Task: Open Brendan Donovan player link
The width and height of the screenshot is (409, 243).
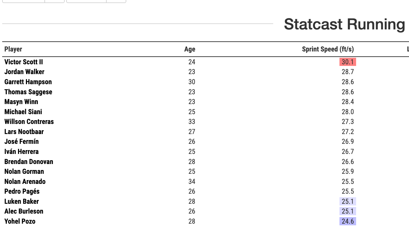Action: click(x=29, y=162)
